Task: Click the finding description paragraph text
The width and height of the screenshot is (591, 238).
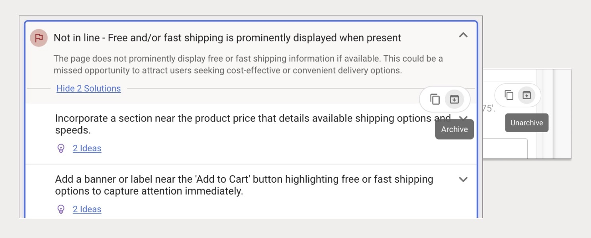Action: 248,64
